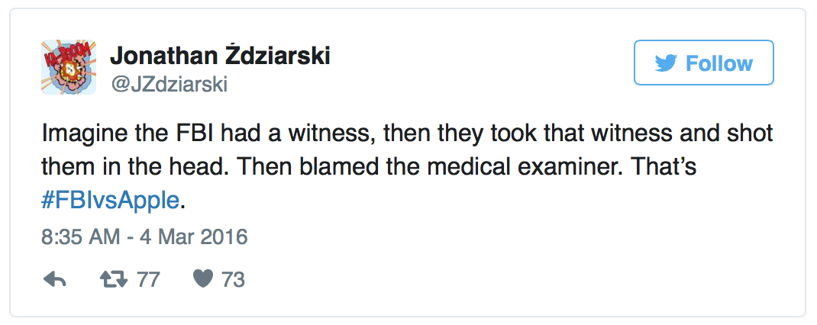Screen dimensions: 817x325
Task: Retweet this tweet using the retweet icon
Action: [x=114, y=280]
